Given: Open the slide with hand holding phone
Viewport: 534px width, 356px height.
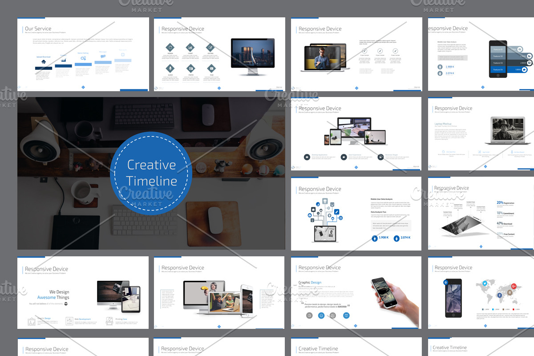Looking at the screenshot, I should click(x=356, y=292).
